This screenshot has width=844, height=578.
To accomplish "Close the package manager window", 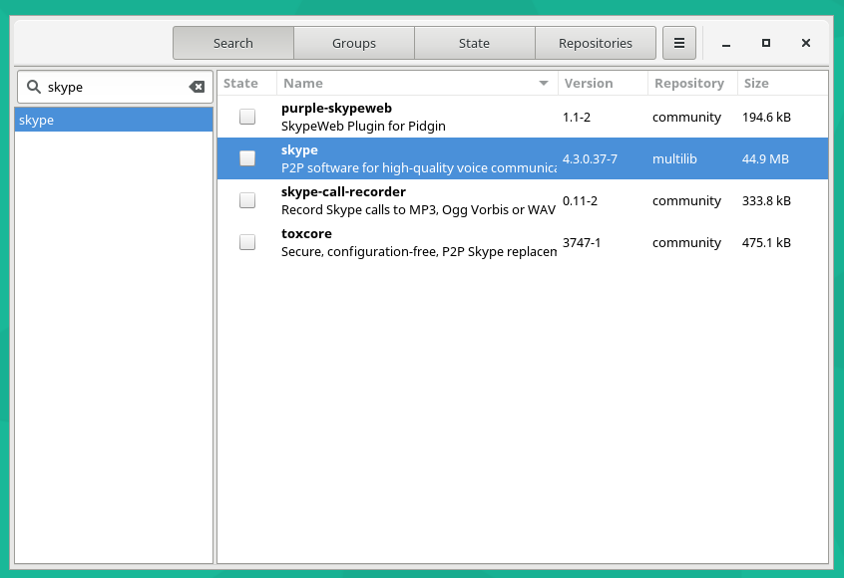I will [806, 44].
